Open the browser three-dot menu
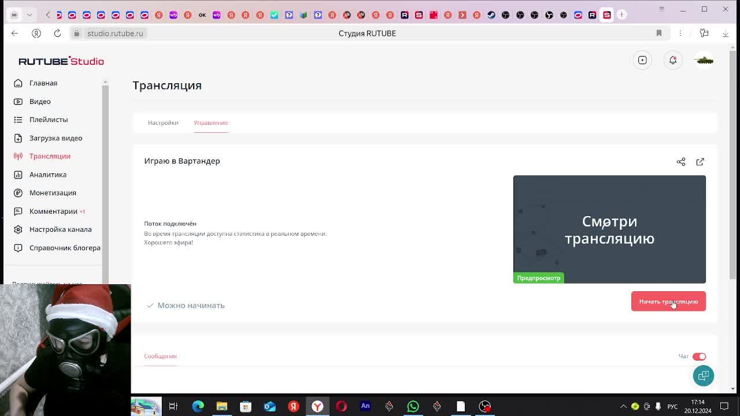Screen dimensions: 740x416 (x=680, y=34)
